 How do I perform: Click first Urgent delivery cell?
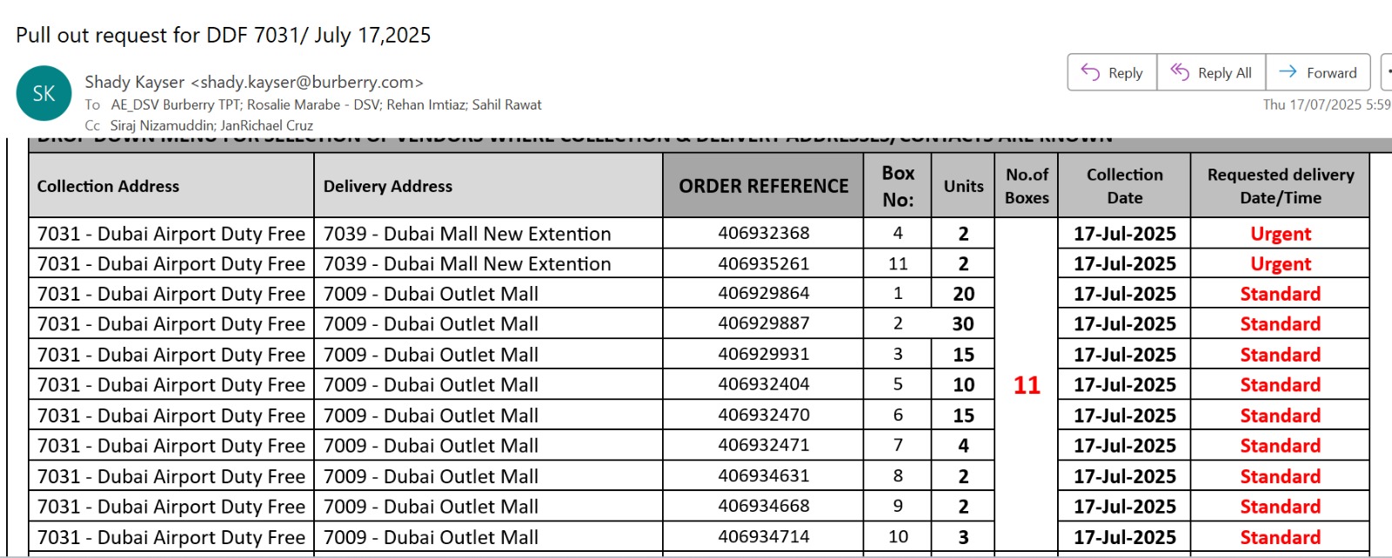pos(1280,233)
